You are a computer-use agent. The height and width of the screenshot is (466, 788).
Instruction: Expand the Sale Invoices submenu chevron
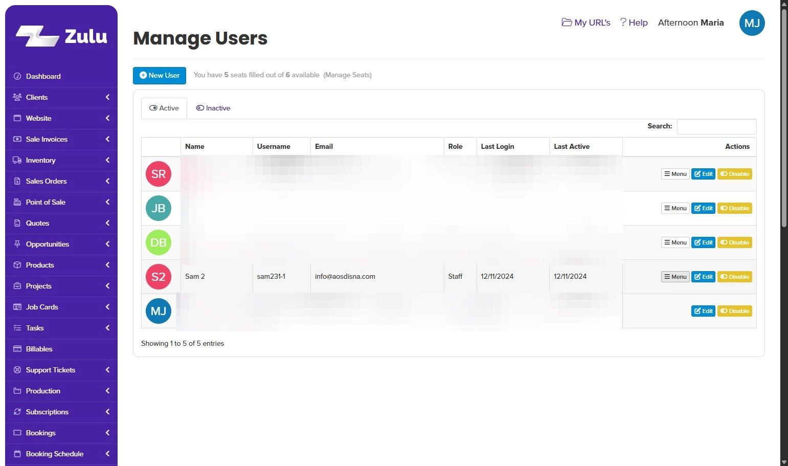pos(107,139)
